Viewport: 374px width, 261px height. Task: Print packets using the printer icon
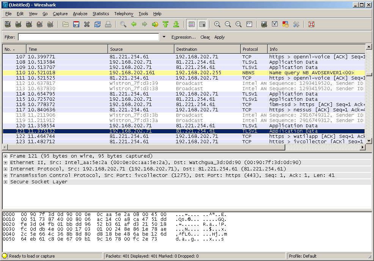point(108,24)
